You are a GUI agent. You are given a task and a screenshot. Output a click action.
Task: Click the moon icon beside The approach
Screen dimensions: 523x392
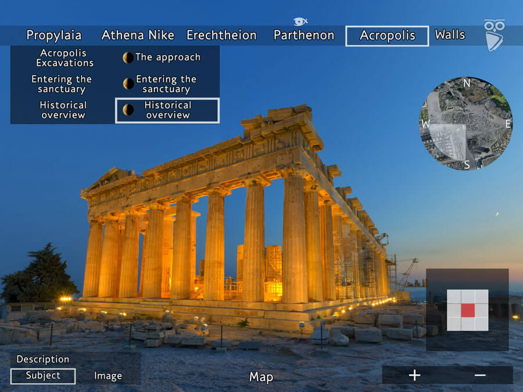click(127, 57)
